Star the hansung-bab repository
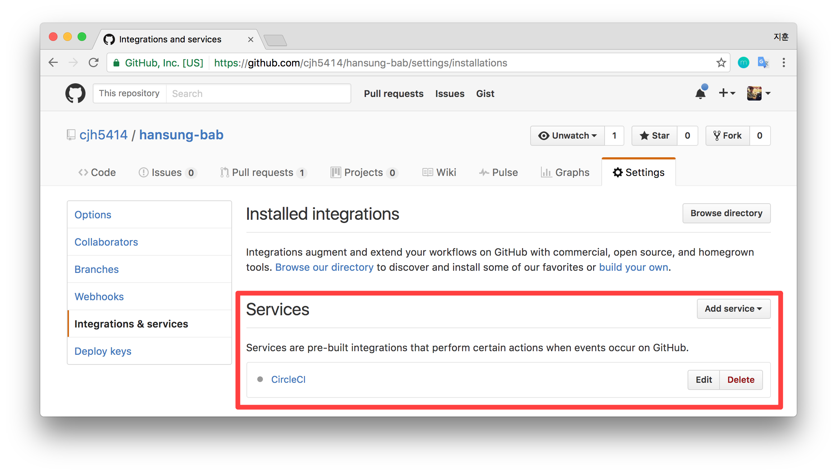The image size is (837, 474). click(x=655, y=136)
